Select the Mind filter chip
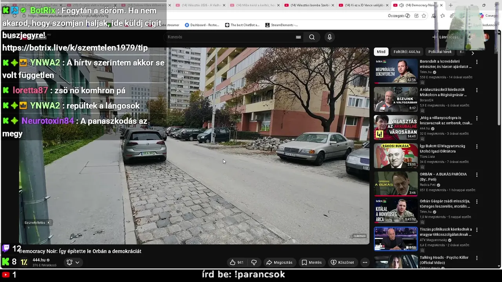502x282 pixels. (381, 52)
